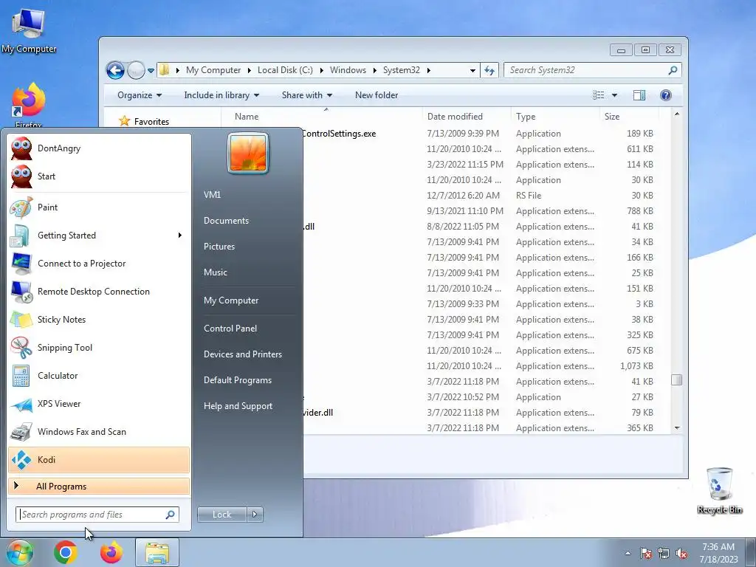Click the File Explorer taskbar button
This screenshot has width=756, height=567.
[157, 552]
